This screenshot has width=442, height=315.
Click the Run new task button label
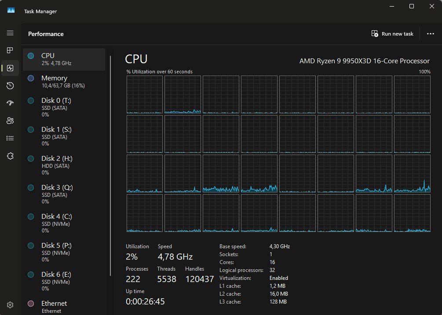398,34
